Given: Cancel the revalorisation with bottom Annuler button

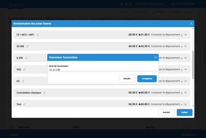Looking at the screenshot, I should point(166,112).
